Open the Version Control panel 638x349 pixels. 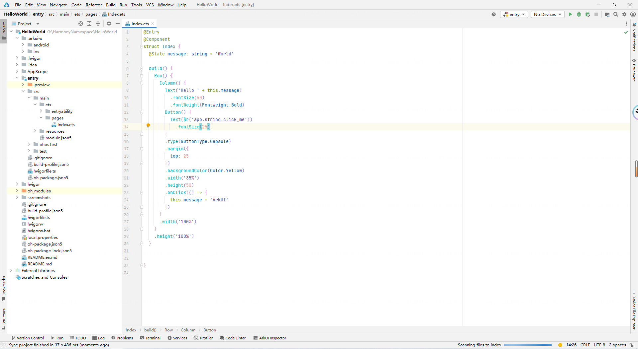coord(28,338)
